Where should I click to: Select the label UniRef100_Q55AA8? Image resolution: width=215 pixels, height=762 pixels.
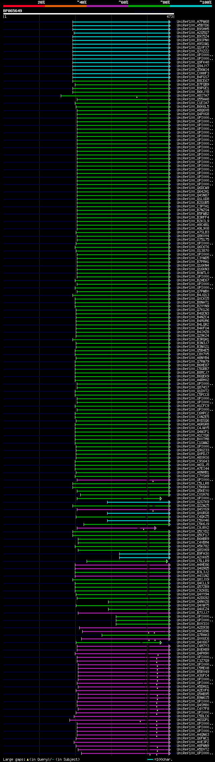(193, 99)
